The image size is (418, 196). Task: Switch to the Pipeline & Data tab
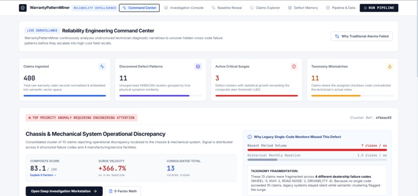pyautogui.click(x=340, y=8)
